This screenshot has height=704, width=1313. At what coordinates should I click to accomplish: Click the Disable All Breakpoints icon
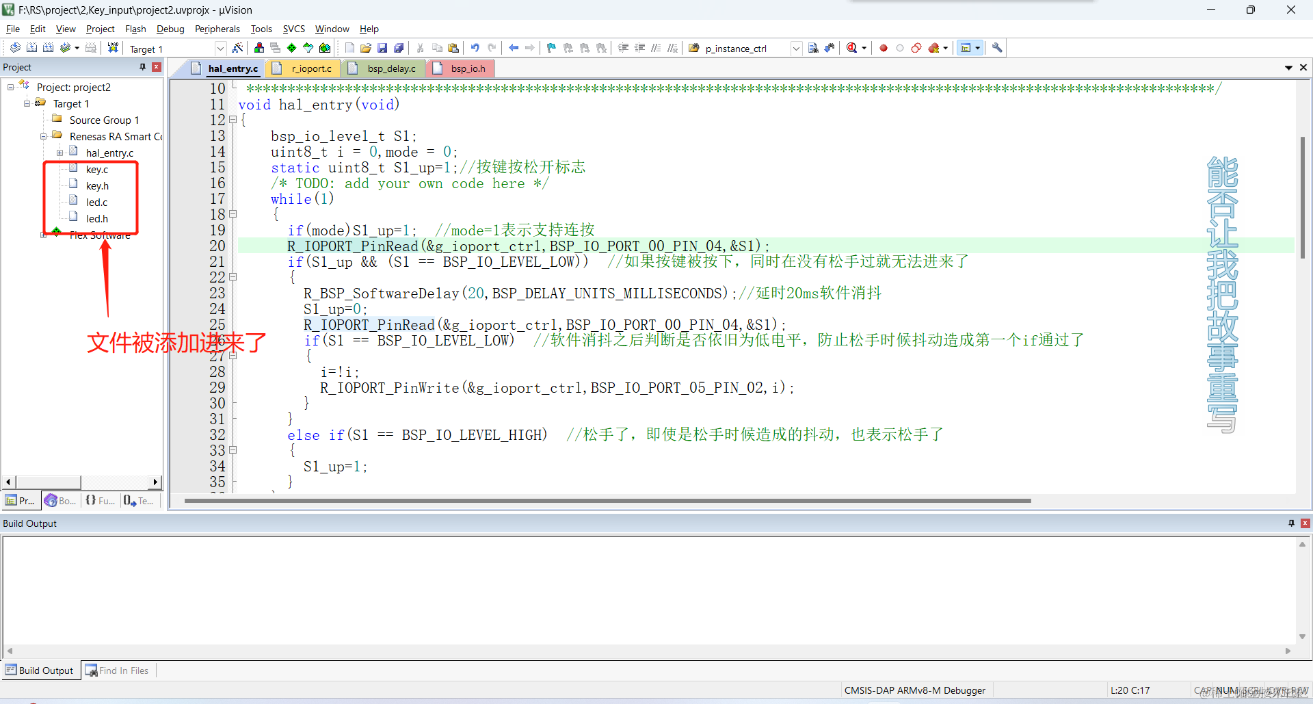pos(916,48)
